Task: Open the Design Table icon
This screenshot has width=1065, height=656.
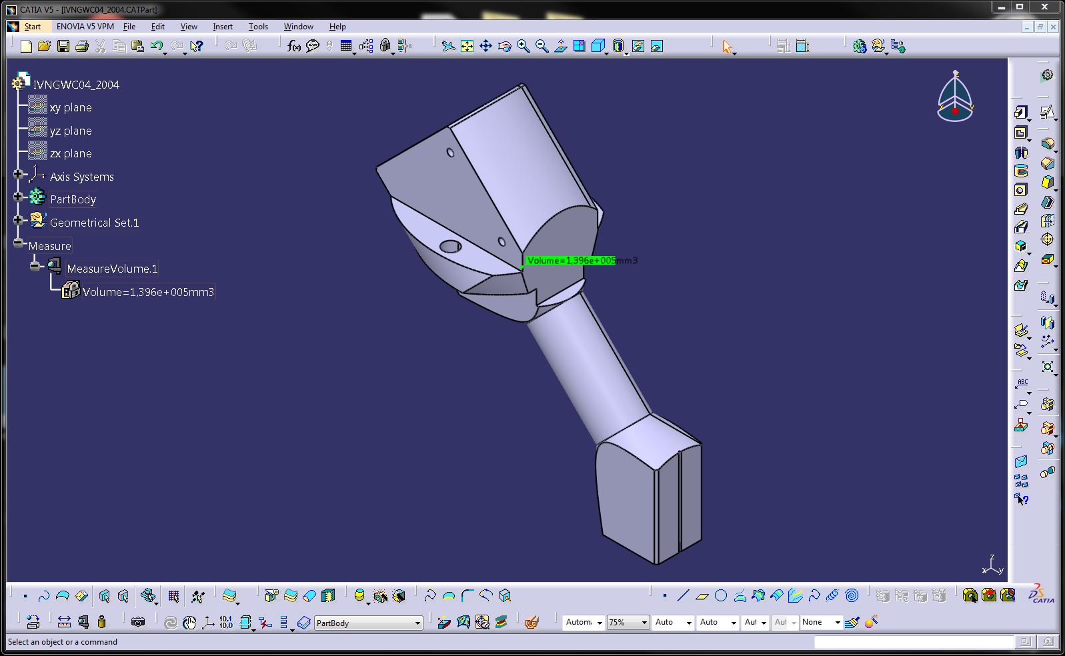Action: [x=345, y=46]
